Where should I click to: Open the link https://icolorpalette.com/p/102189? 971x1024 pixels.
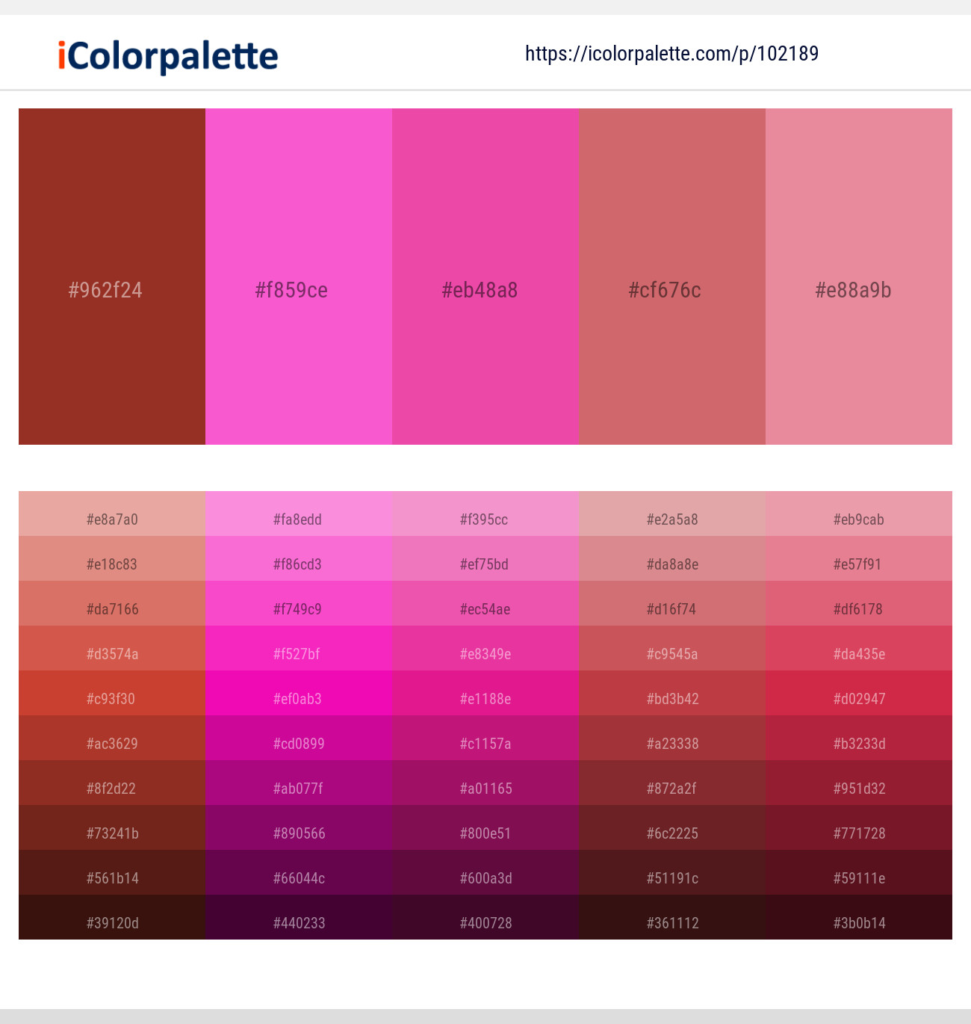671,53
